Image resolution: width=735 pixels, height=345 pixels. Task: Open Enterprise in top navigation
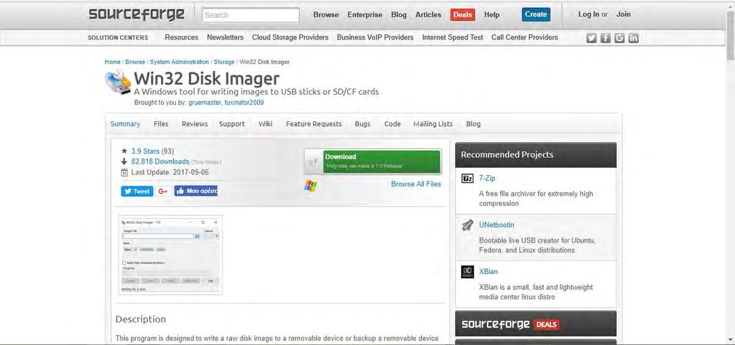click(x=365, y=14)
